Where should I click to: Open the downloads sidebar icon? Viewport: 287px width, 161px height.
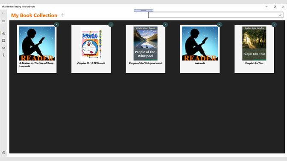pos(4,55)
